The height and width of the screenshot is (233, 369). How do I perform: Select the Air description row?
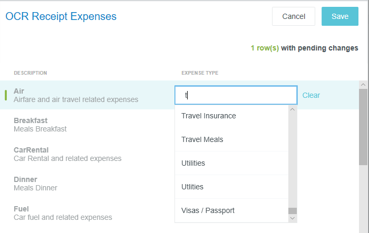pyautogui.click(x=76, y=95)
